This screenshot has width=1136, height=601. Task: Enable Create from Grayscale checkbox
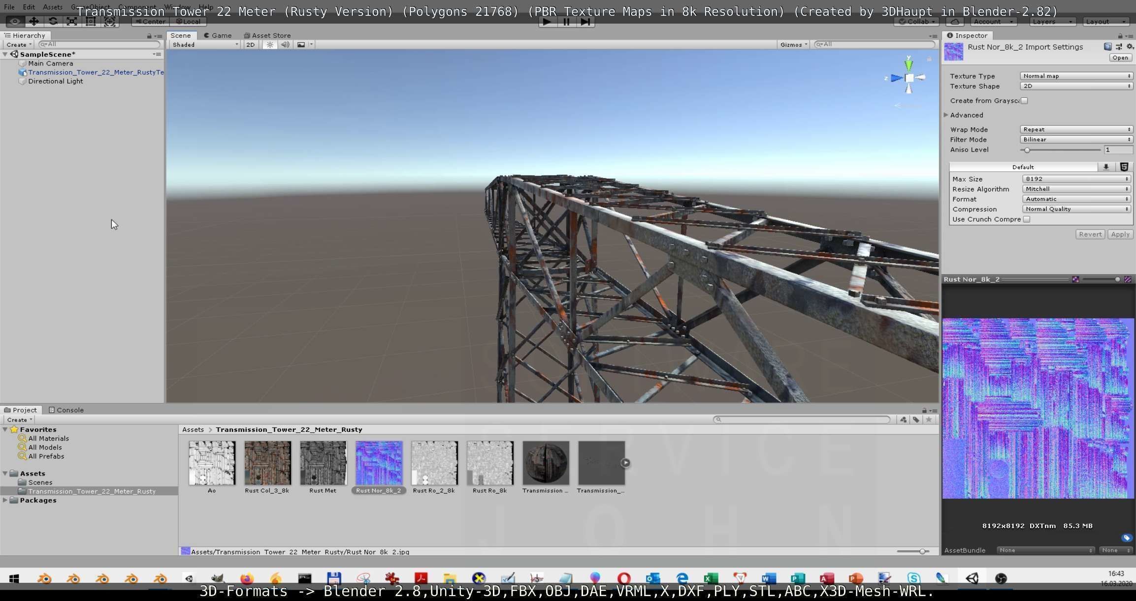pyautogui.click(x=1024, y=101)
